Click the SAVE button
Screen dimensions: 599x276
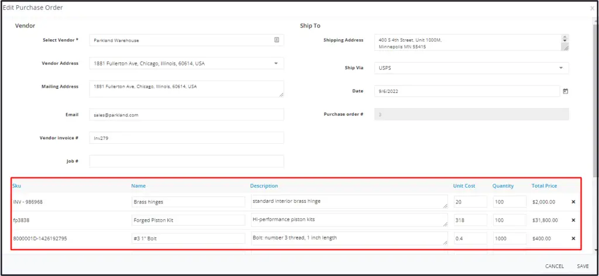tap(583, 266)
